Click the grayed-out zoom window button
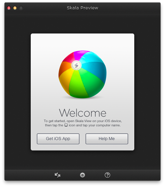Viewport: 165px width, 187px height. click(21, 8)
